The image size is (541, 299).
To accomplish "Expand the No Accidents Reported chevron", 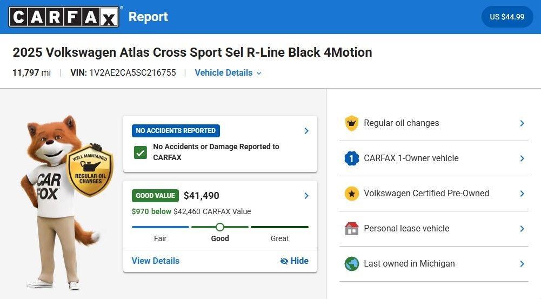I will pyautogui.click(x=306, y=131).
